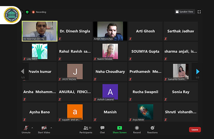Click the red Recording indicator
Screen dimensions: 214x139
(39, 12)
